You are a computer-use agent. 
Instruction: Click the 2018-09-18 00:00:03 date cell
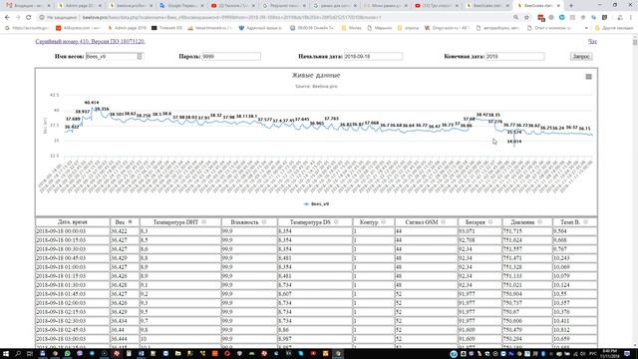tap(73, 231)
